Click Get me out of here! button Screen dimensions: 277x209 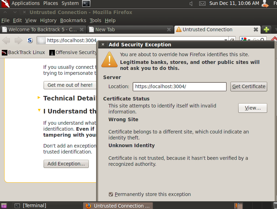coord(70,85)
